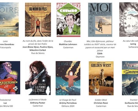The image size is (138, 111).
Task: Select the Frontier book cover
Action: coord(130,78)
